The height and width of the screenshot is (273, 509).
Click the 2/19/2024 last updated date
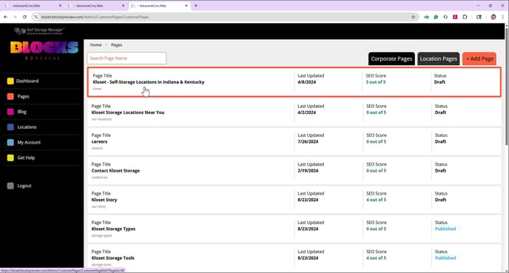click(308, 170)
